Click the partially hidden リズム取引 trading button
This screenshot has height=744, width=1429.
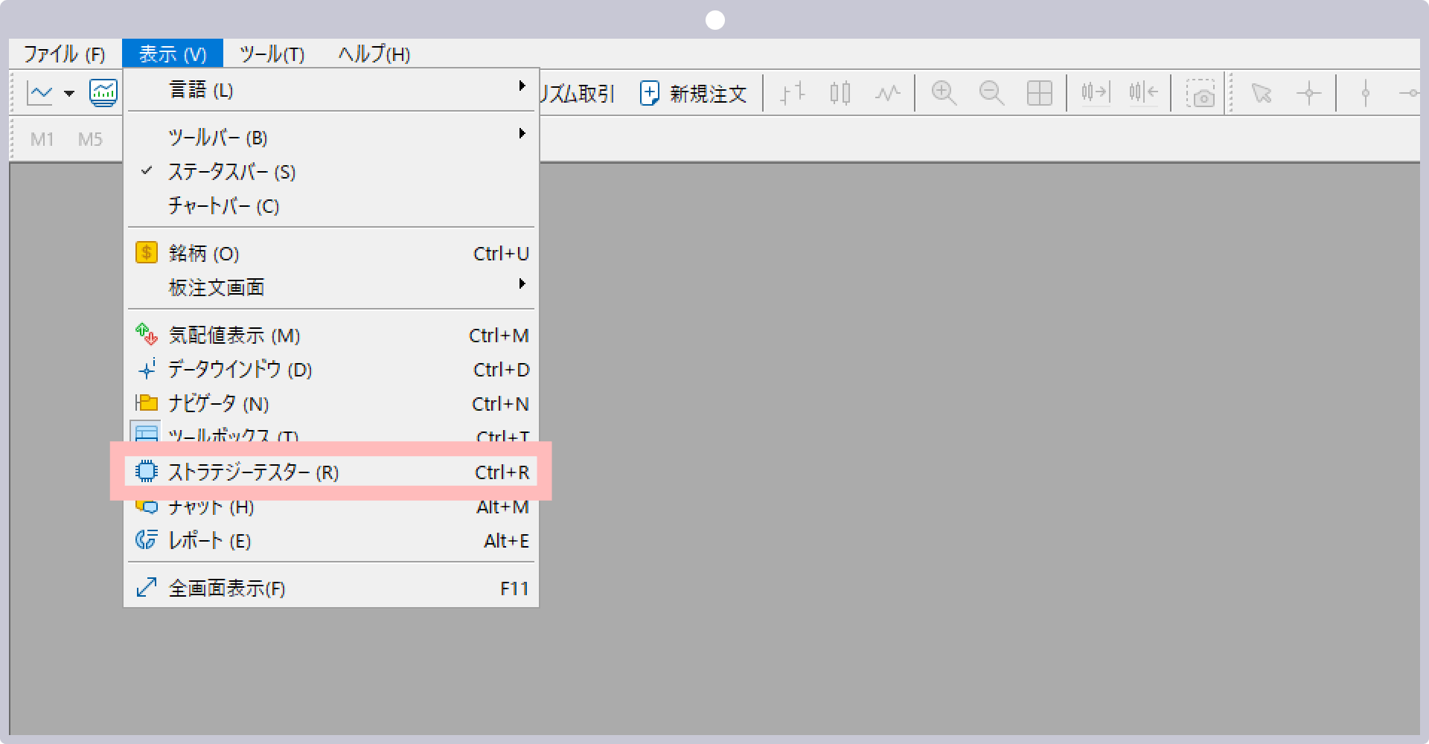click(x=577, y=94)
